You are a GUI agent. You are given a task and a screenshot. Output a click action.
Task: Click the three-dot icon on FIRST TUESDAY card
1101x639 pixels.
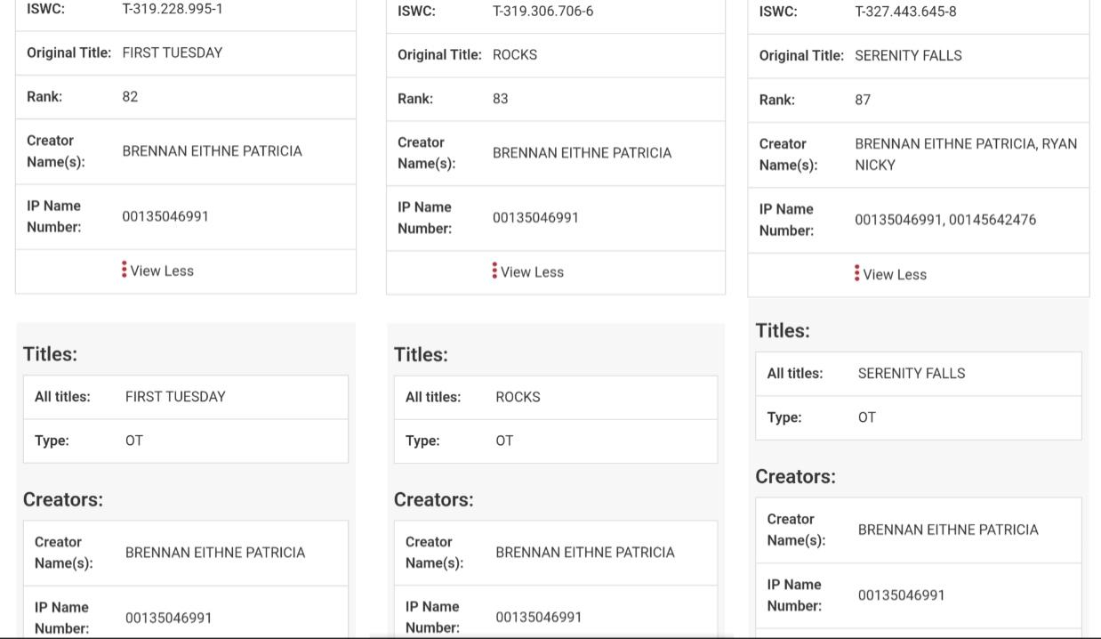(125, 270)
